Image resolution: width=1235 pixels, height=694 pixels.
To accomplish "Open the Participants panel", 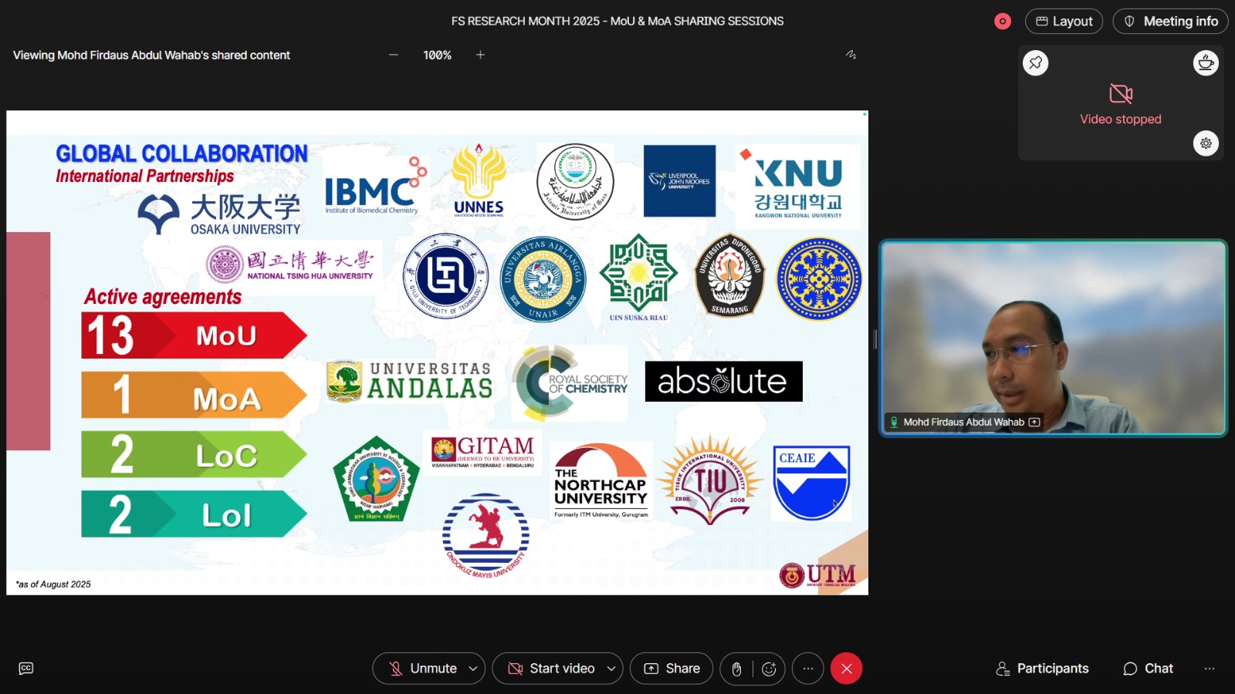I will pos(1043,669).
